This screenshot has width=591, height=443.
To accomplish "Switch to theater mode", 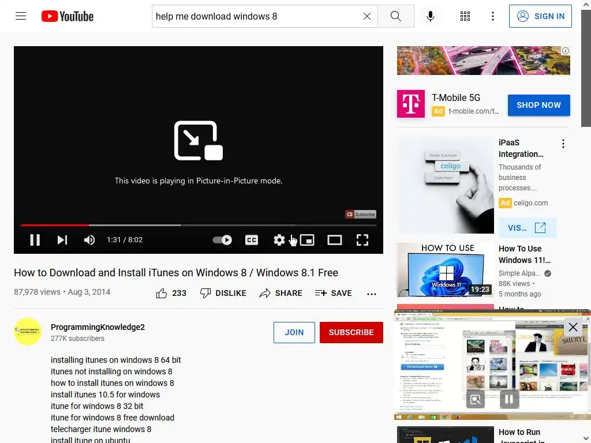I will pyautogui.click(x=334, y=240).
